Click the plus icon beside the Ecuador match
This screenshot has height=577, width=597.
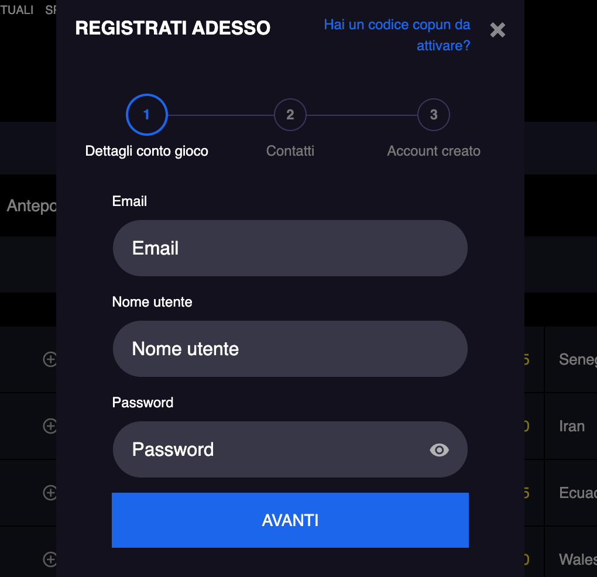[50, 492]
